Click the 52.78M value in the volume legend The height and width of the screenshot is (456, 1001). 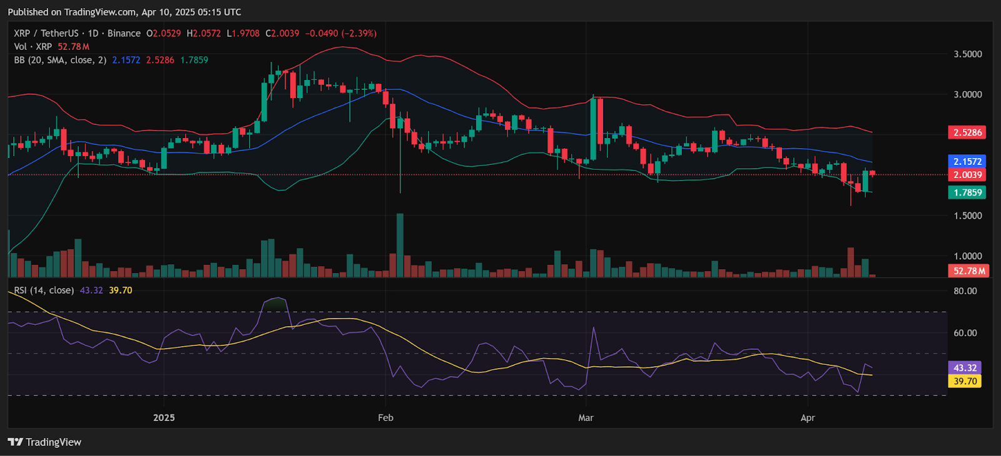(74, 47)
